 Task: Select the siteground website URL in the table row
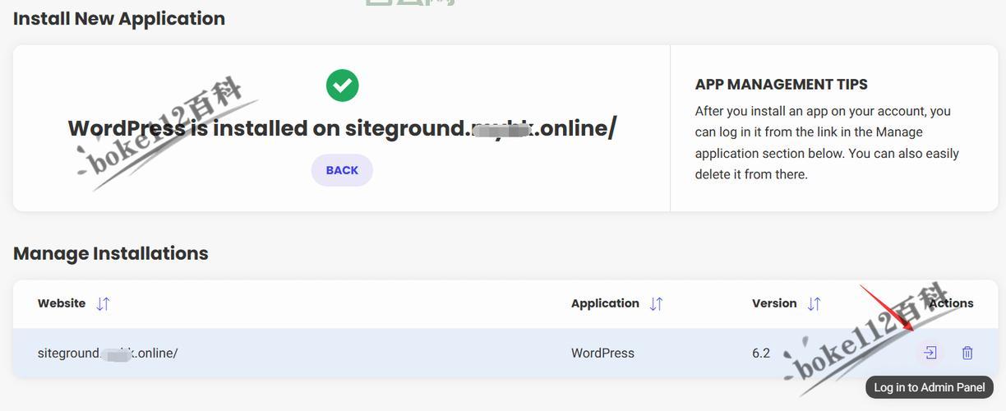tap(108, 353)
